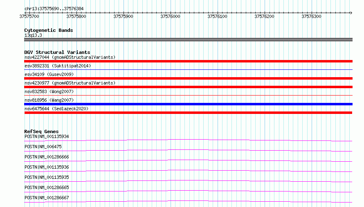Image resolution: width=364 pixels, height=207 pixels.
Task: Click the thin blue line under esv3892331
Action: 188,69
